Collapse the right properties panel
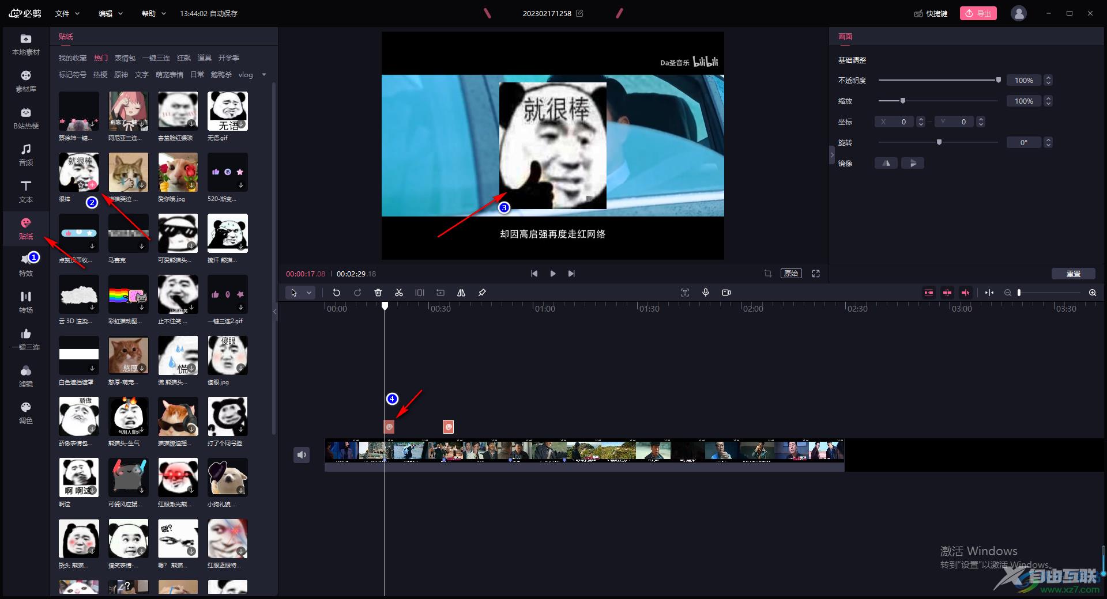The height and width of the screenshot is (599, 1107). point(832,155)
